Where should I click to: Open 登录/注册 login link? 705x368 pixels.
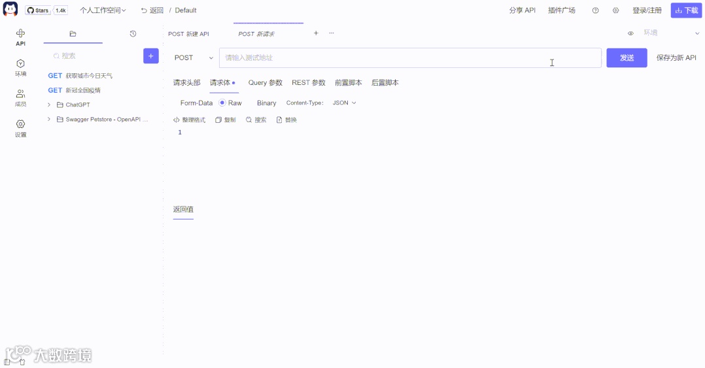click(647, 10)
